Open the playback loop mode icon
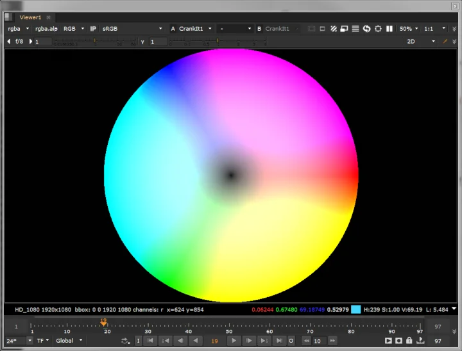The height and width of the screenshot is (351, 462). coord(126,341)
